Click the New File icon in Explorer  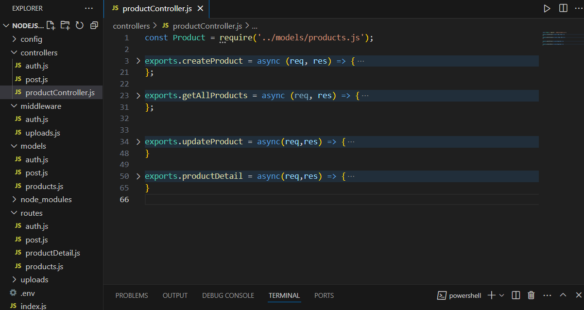(x=51, y=25)
